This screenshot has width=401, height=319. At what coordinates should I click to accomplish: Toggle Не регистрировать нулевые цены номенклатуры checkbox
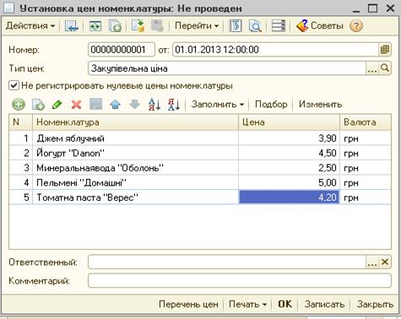(x=14, y=85)
